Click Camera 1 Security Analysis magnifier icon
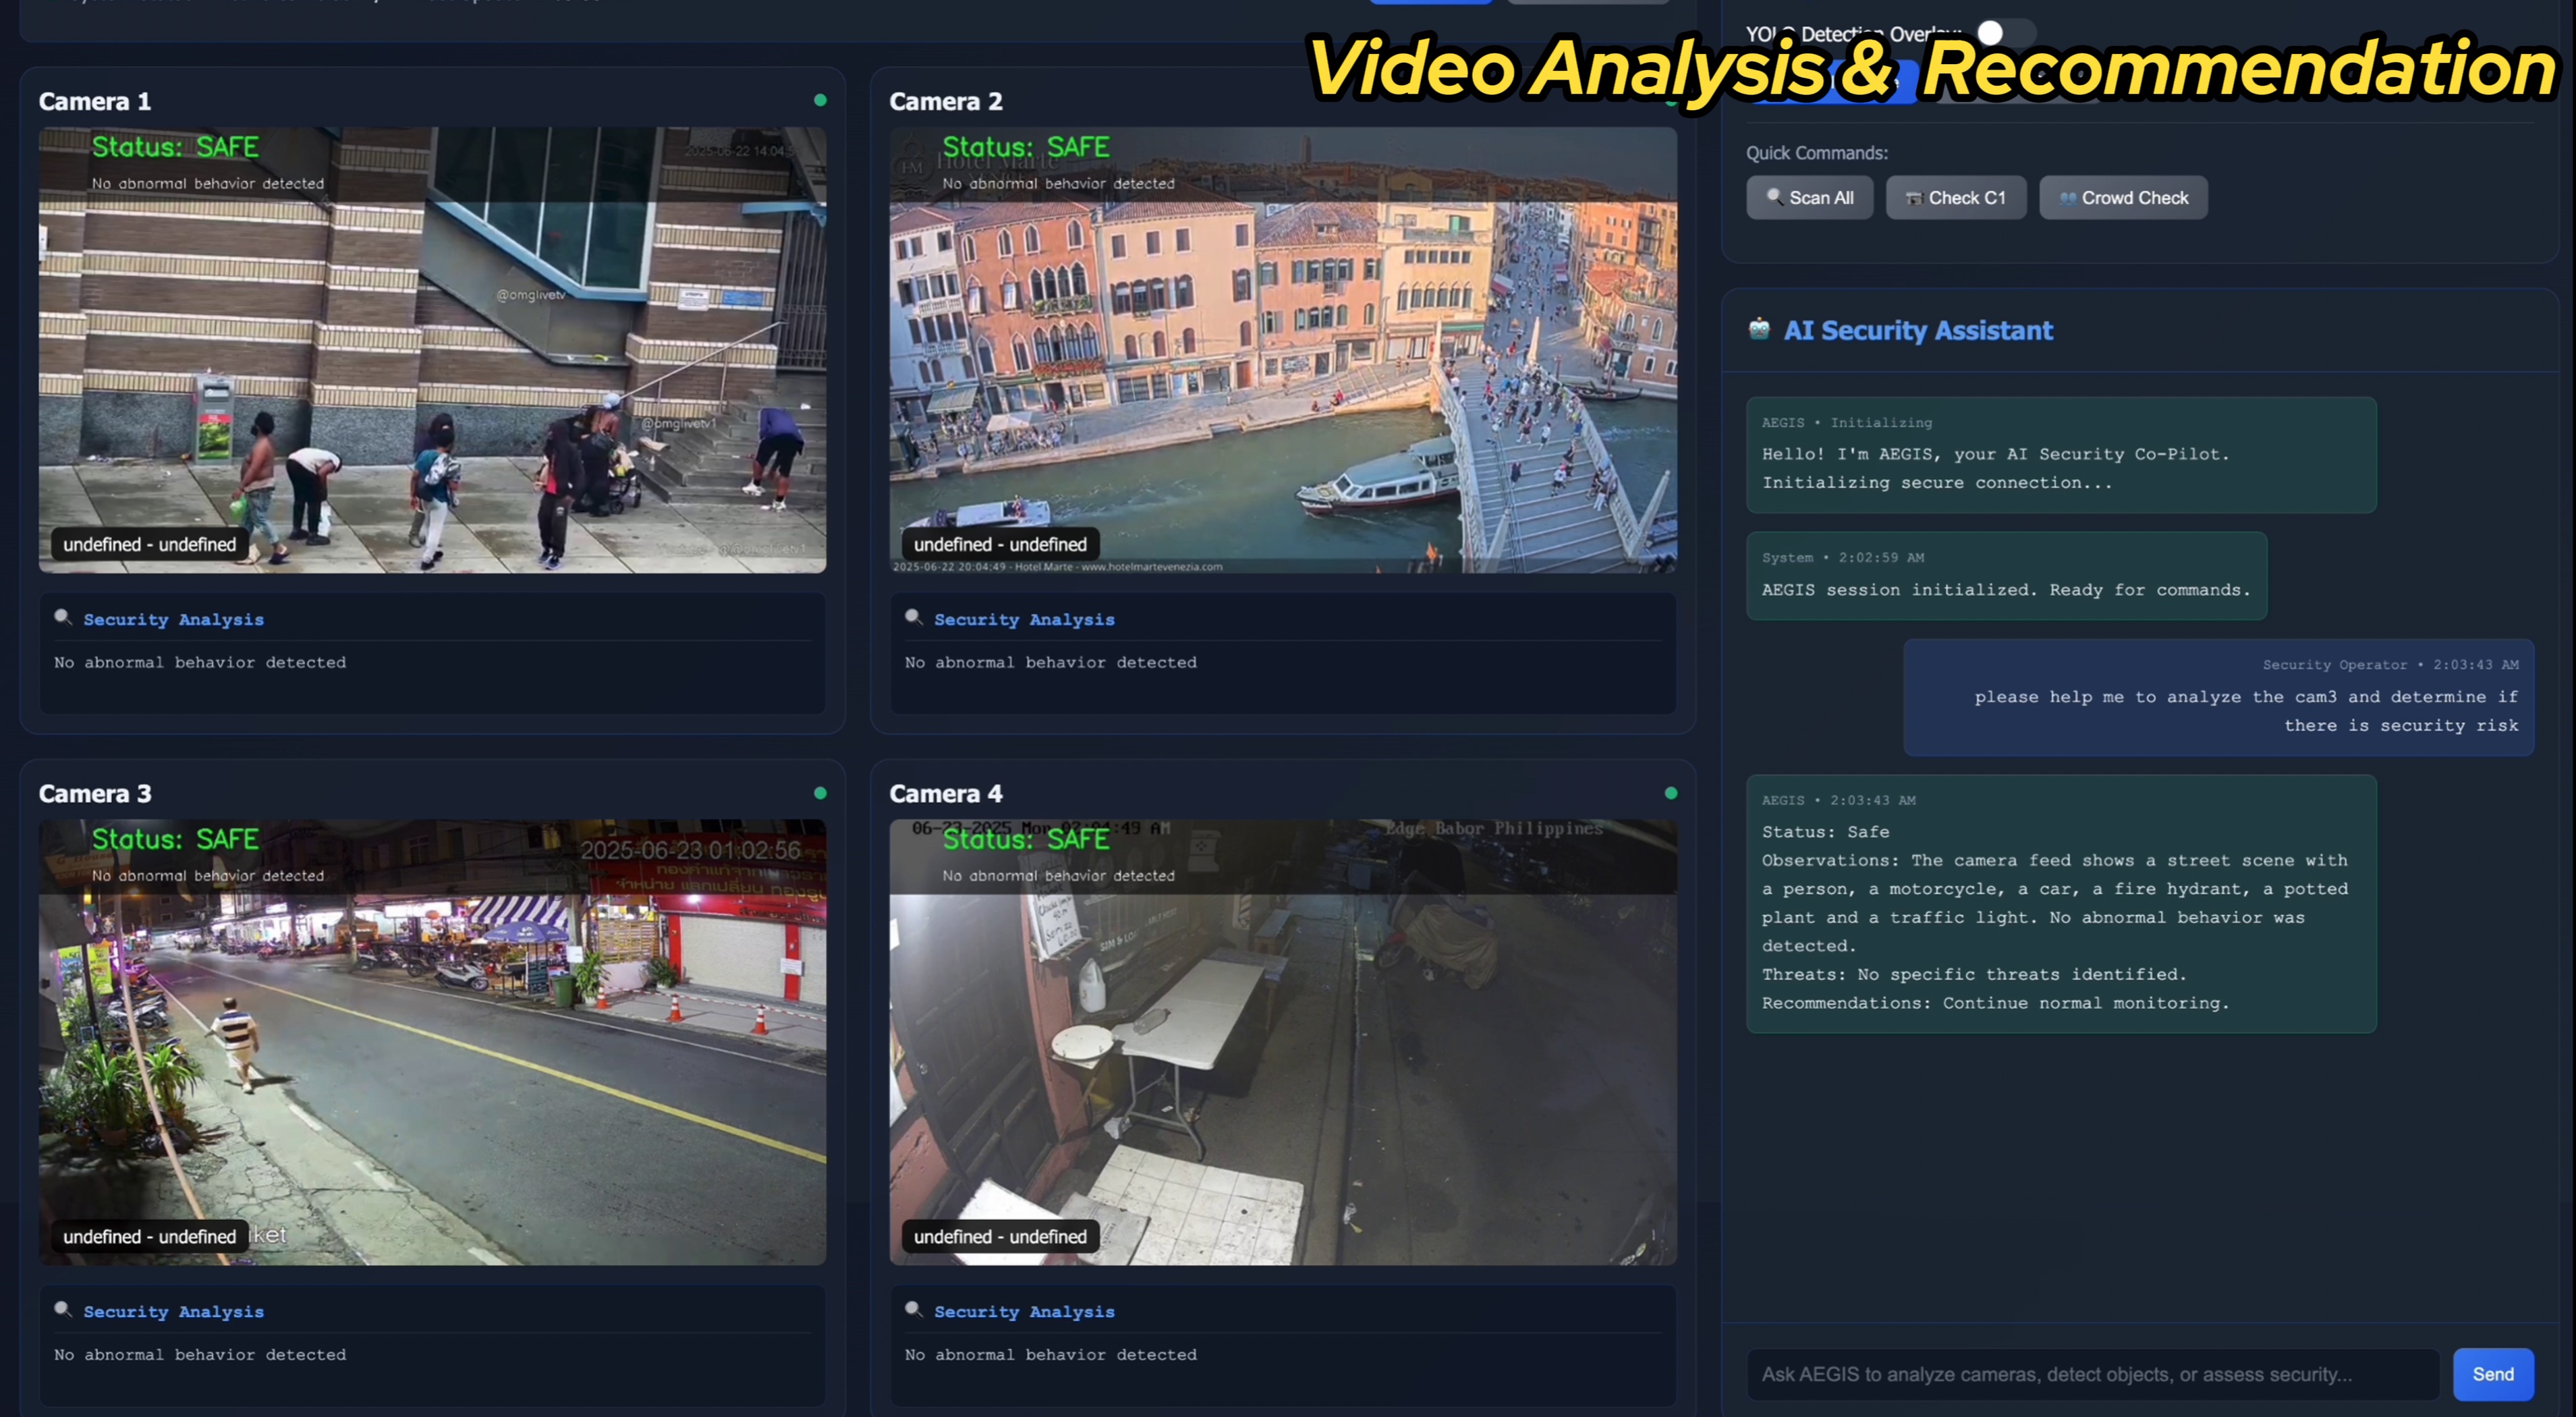 [x=63, y=617]
